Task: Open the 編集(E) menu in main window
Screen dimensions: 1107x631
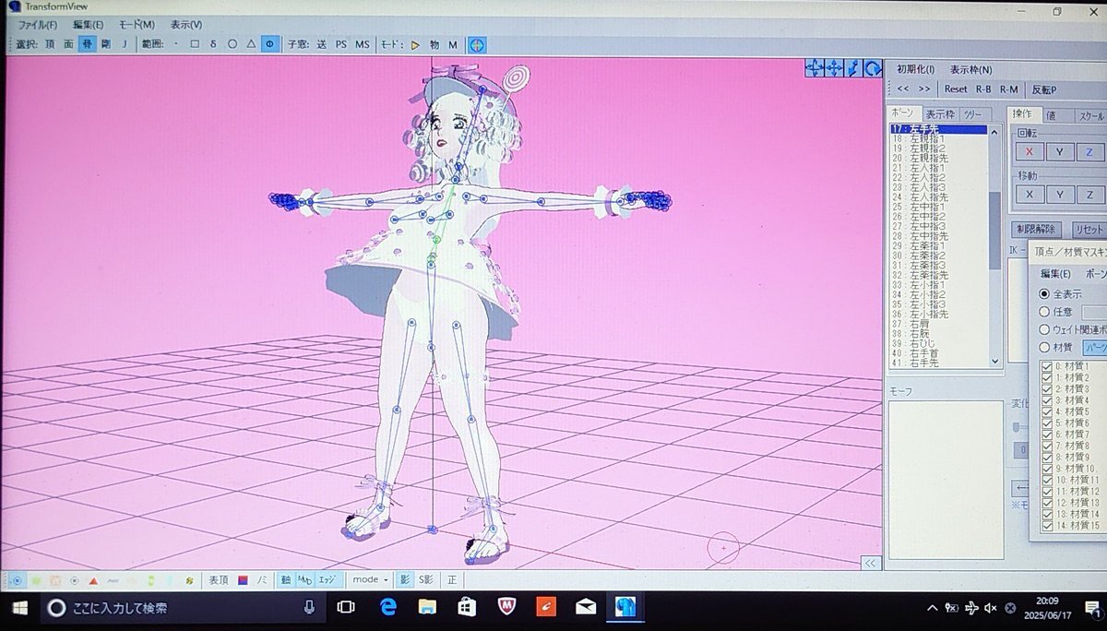Action: pyautogui.click(x=89, y=24)
